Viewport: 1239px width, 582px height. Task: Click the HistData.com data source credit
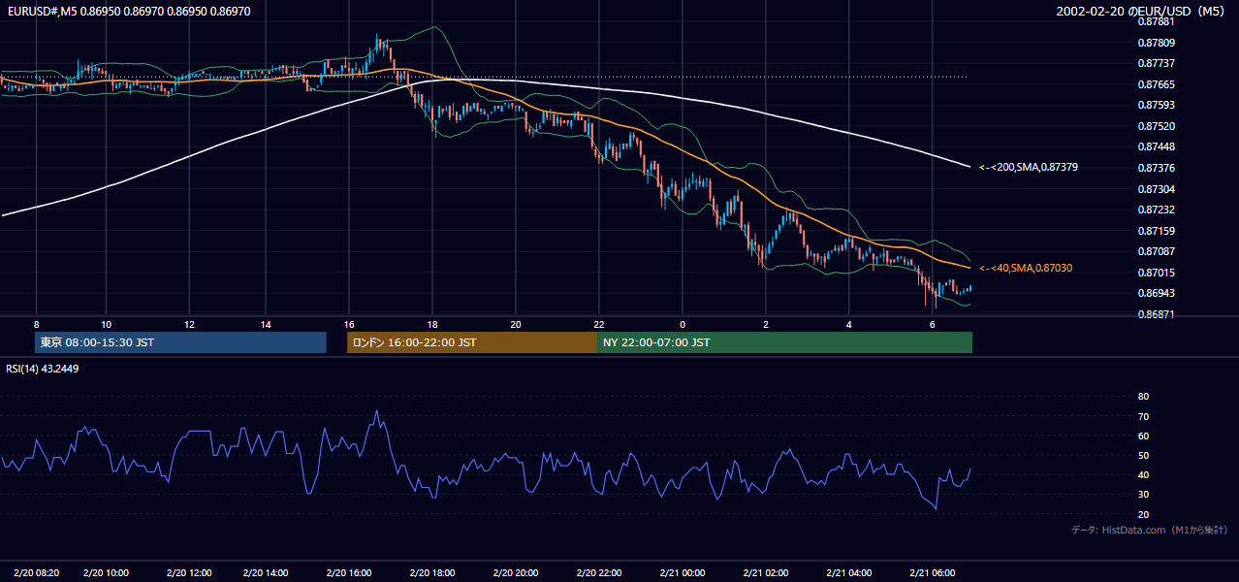[1150, 530]
